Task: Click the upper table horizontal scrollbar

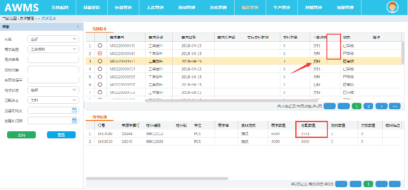Action: coord(231,100)
